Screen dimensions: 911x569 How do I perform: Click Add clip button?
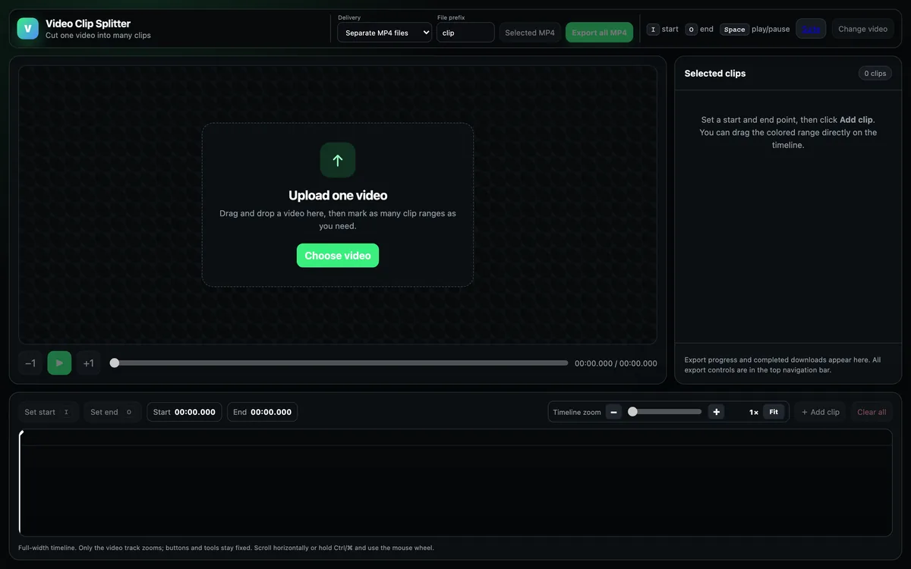click(821, 412)
